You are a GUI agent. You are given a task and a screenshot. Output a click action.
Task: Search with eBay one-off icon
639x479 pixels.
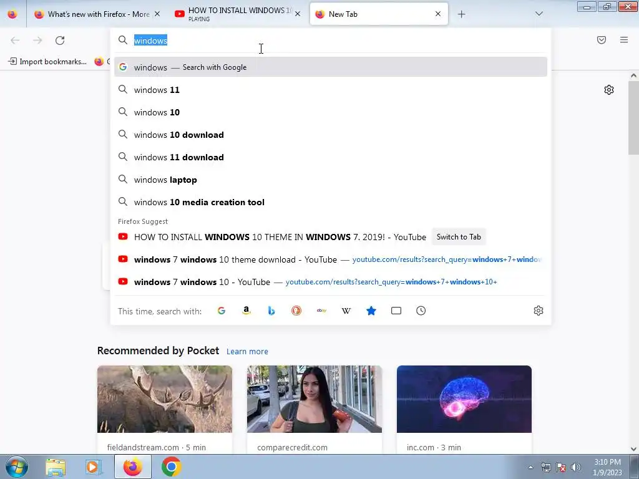point(321,311)
